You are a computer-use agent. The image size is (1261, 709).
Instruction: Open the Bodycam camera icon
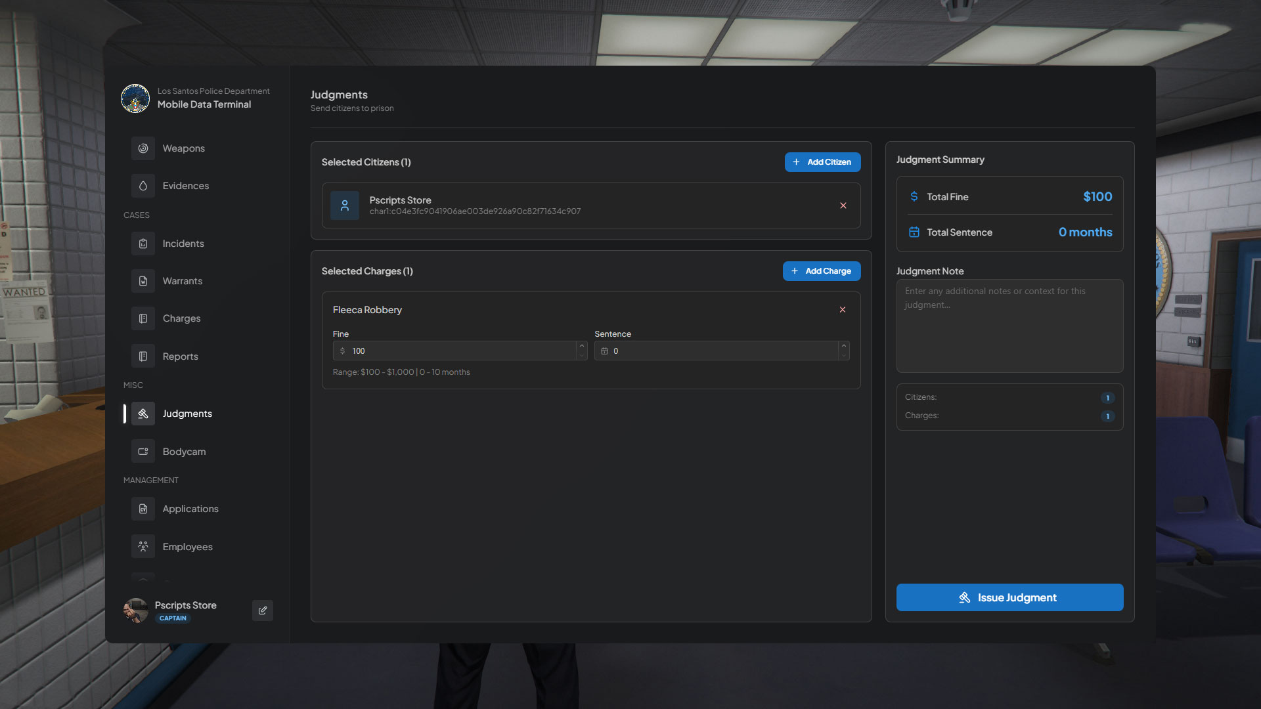143,452
